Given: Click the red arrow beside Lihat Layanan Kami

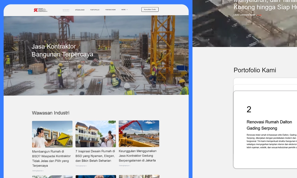Looking at the screenshot, I should pyautogui.click(x=259, y=15).
